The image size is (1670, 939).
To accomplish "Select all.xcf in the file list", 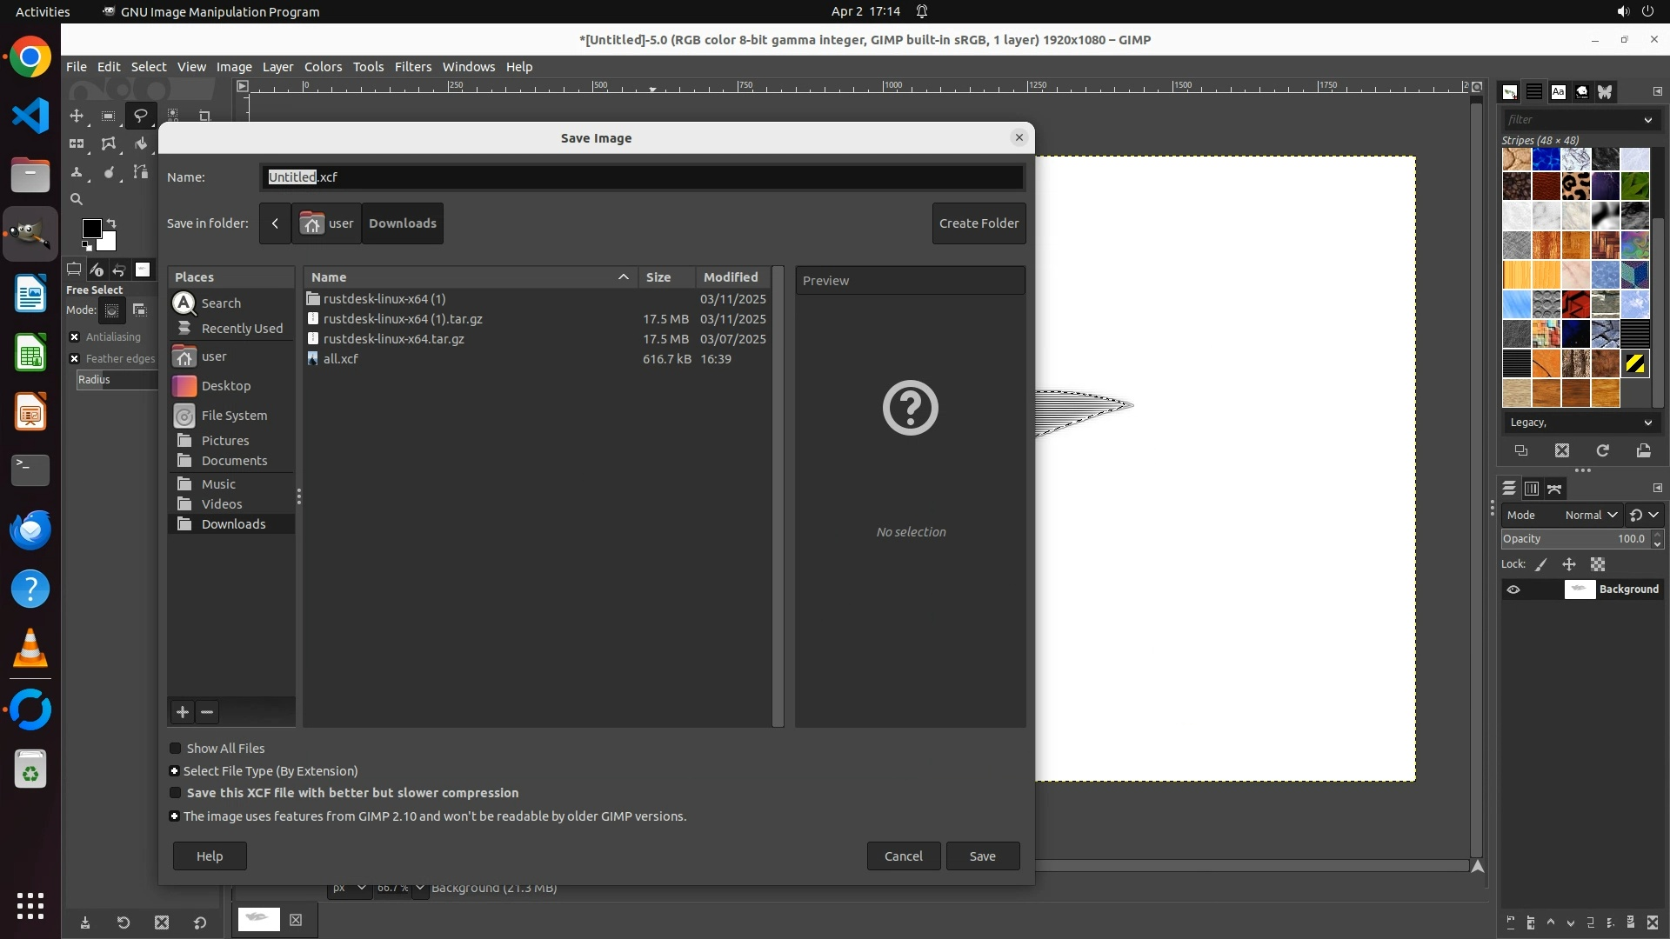I will pos(341,359).
